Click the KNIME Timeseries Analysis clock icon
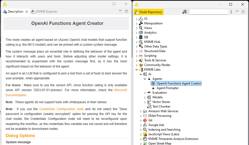The width and height of the screenshot is (249, 145). 145,139
